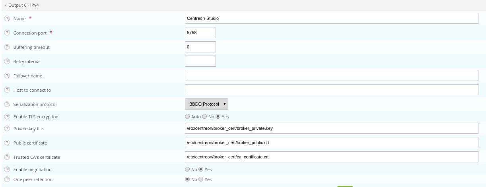Click help icon for Trusted CA's certificate
The image size is (486, 187).
click(7, 157)
